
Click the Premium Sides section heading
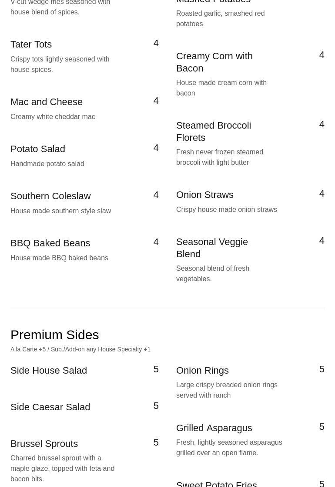(55, 335)
